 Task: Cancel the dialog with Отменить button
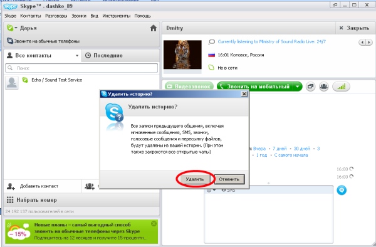pos(229,179)
